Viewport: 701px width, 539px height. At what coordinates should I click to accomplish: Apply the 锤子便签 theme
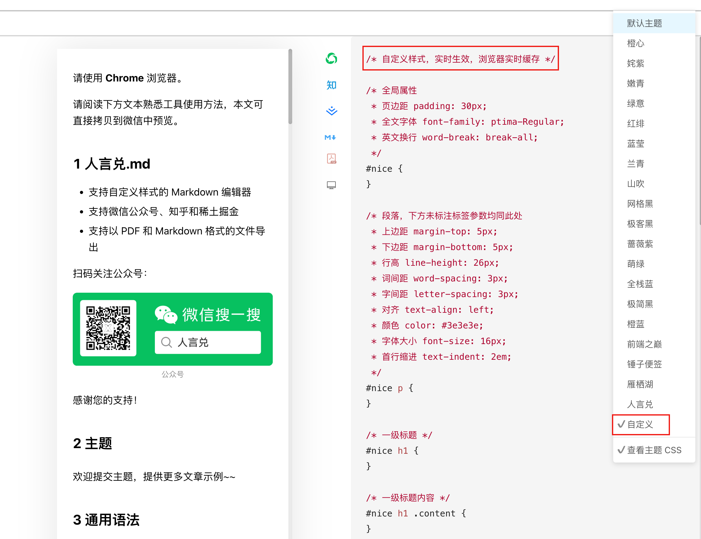click(654, 364)
